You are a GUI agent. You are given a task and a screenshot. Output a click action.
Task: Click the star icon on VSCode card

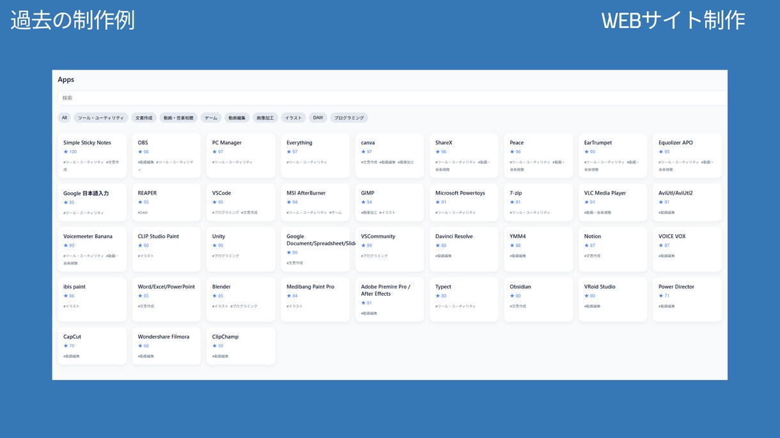coord(215,202)
